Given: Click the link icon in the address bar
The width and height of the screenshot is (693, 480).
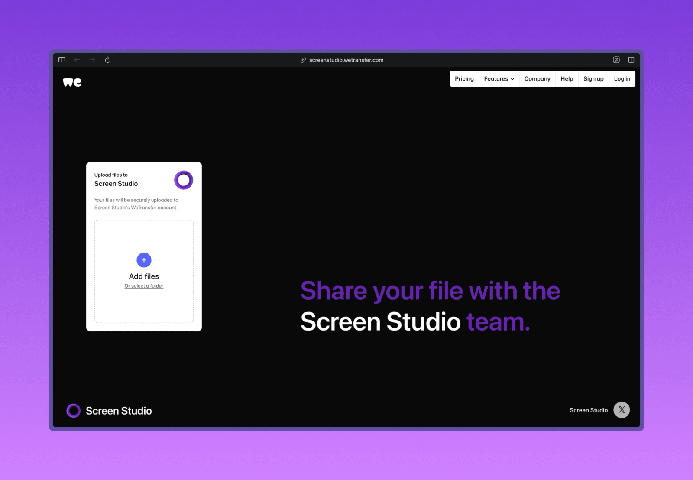Looking at the screenshot, I should (303, 60).
